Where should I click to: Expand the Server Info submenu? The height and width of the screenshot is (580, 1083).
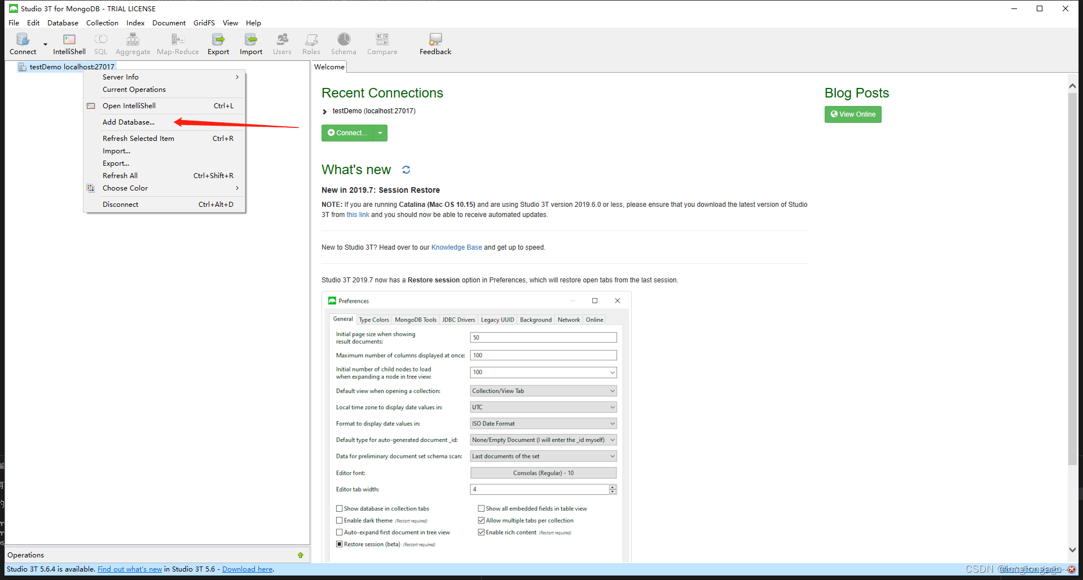164,77
